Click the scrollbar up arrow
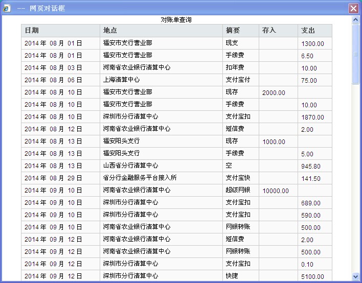Image resolution: width=362 pixels, height=283 pixels. click(356, 20)
